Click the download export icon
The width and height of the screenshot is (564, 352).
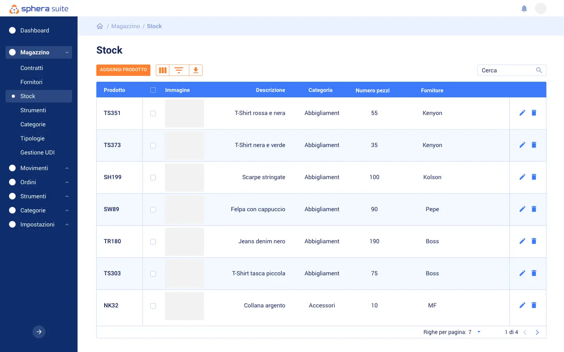(195, 70)
